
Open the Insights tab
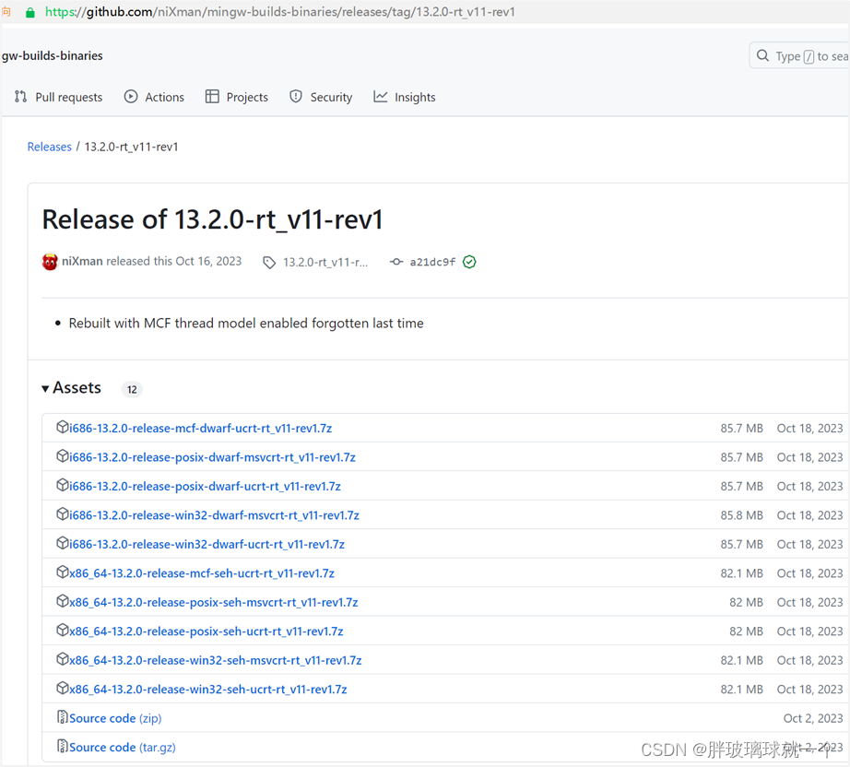(x=405, y=97)
